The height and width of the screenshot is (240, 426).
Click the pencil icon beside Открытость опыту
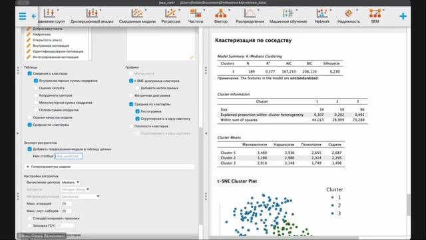click(29, 40)
